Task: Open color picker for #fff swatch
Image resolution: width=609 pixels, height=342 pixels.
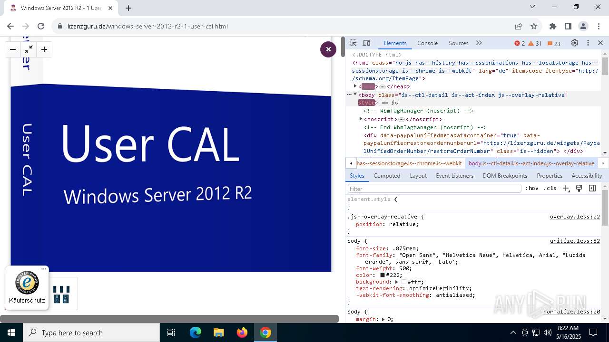Action: pos(403,282)
